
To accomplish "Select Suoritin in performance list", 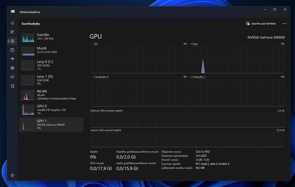I will coord(51,37).
